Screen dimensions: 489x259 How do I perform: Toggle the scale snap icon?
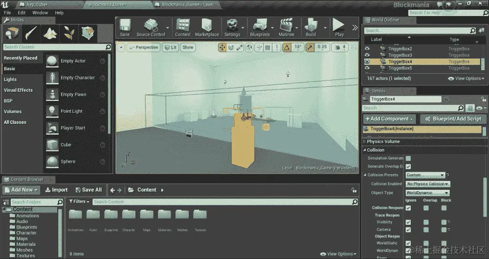click(310, 47)
